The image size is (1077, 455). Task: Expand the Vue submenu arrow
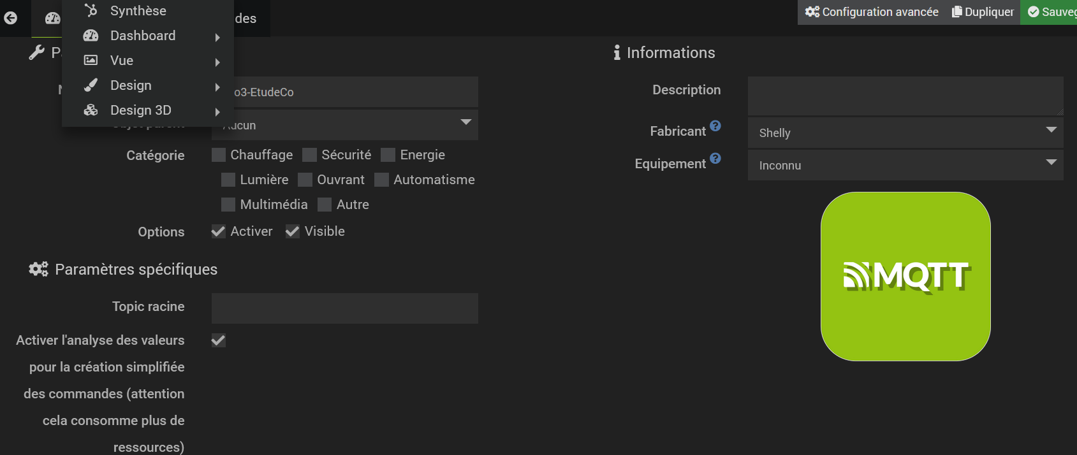pyautogui.click(x=217, y=62)
